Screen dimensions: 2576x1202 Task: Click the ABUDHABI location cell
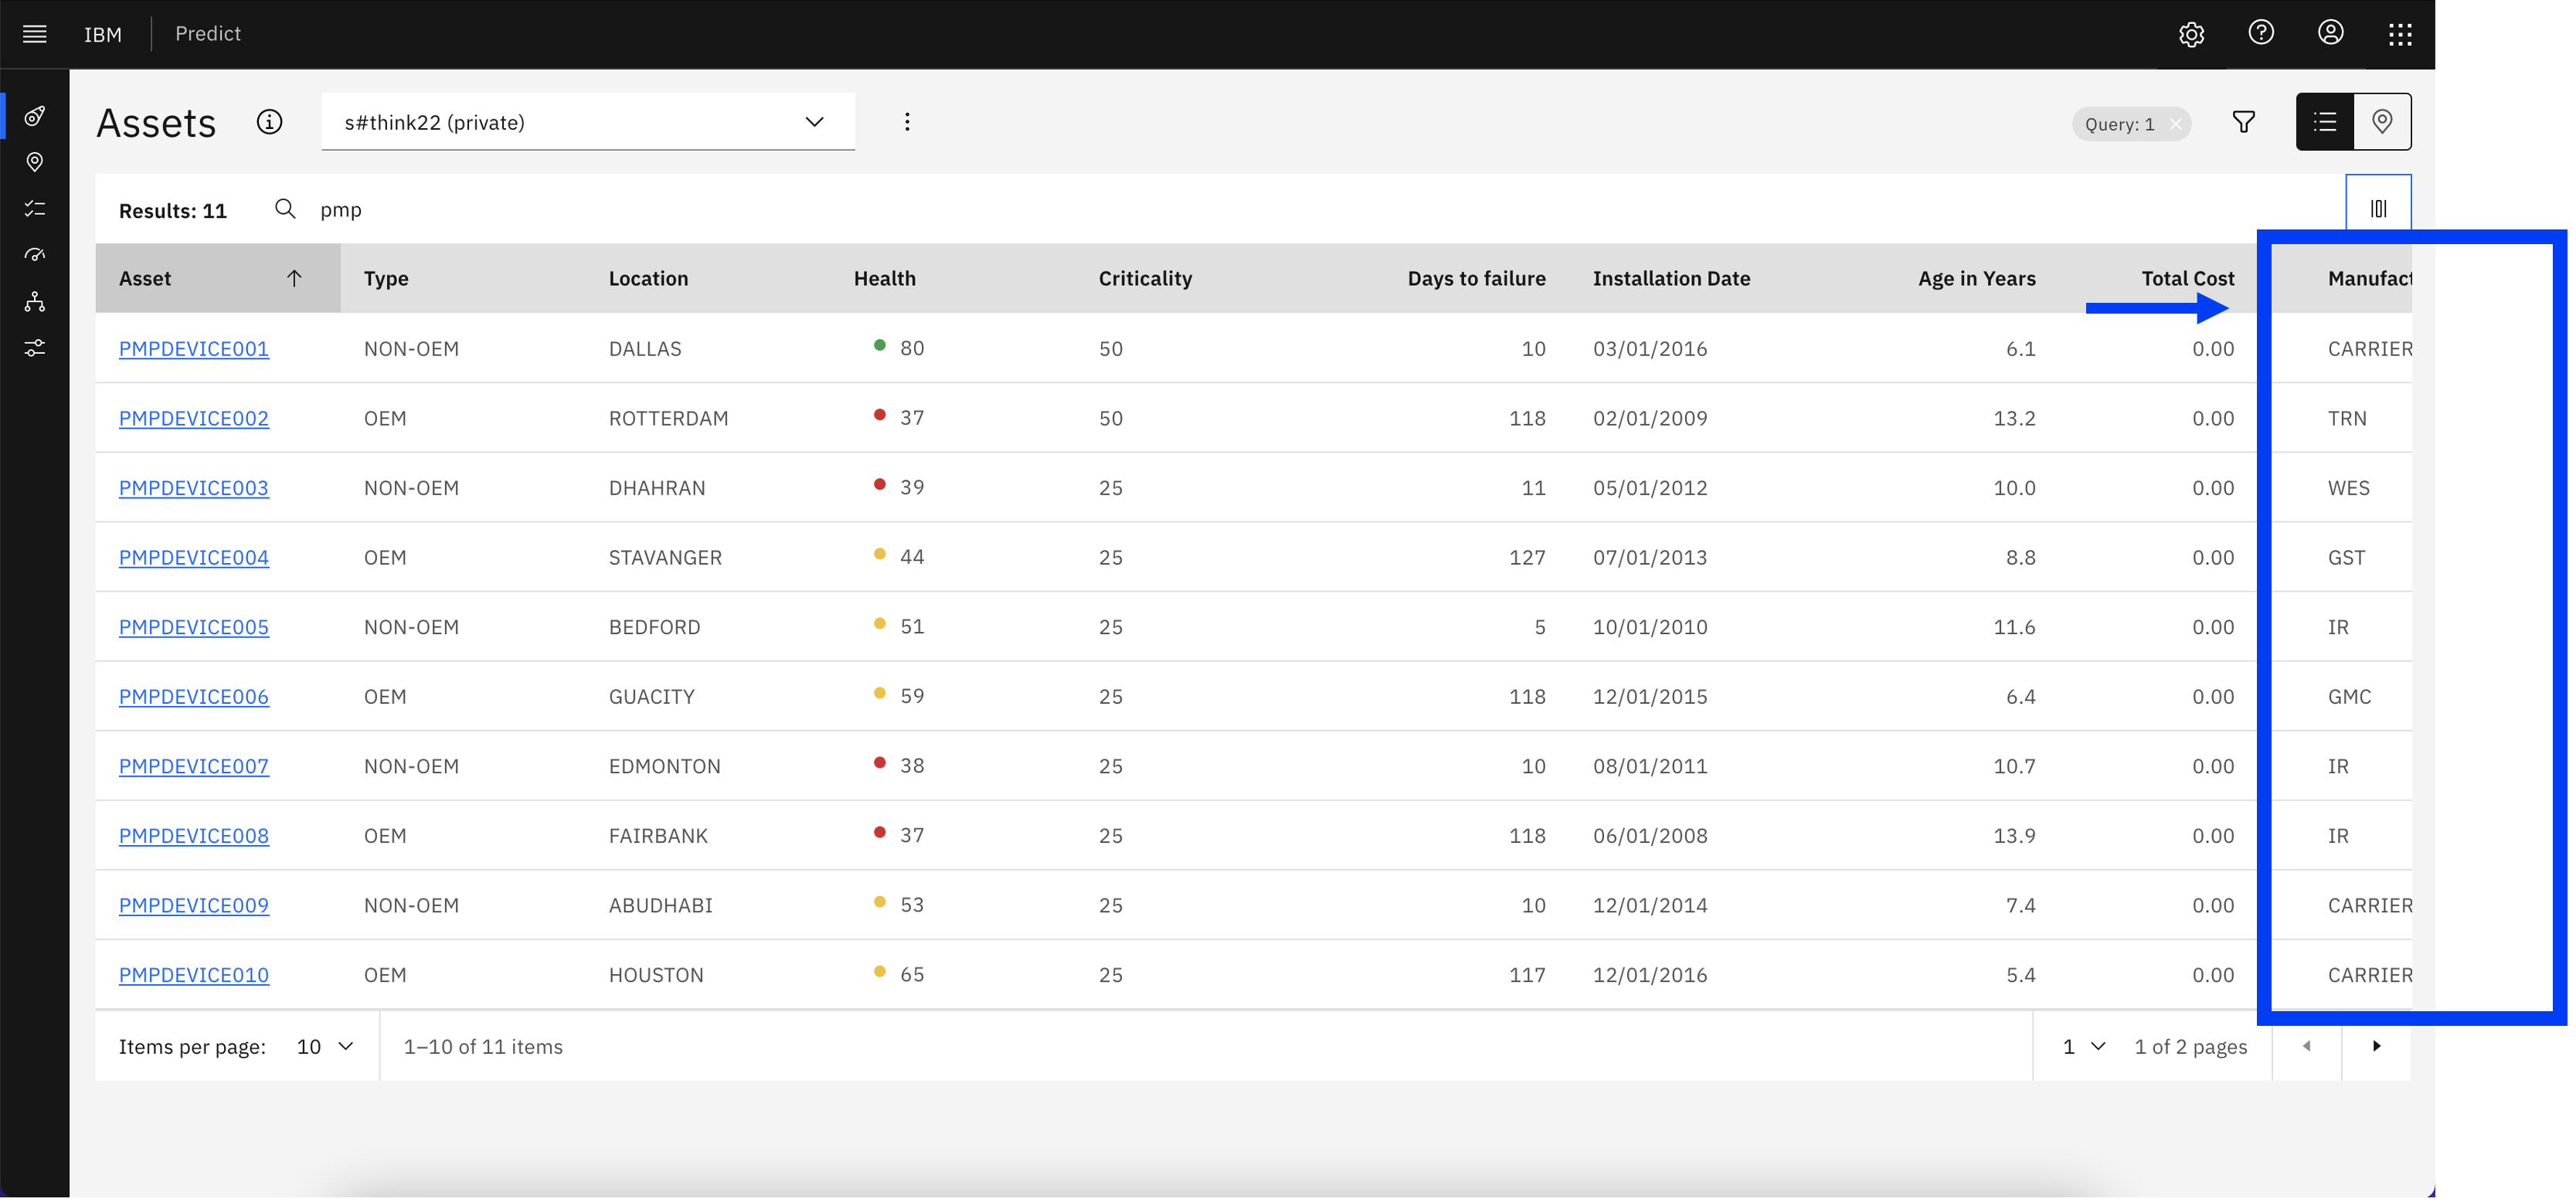pos(660,905)
